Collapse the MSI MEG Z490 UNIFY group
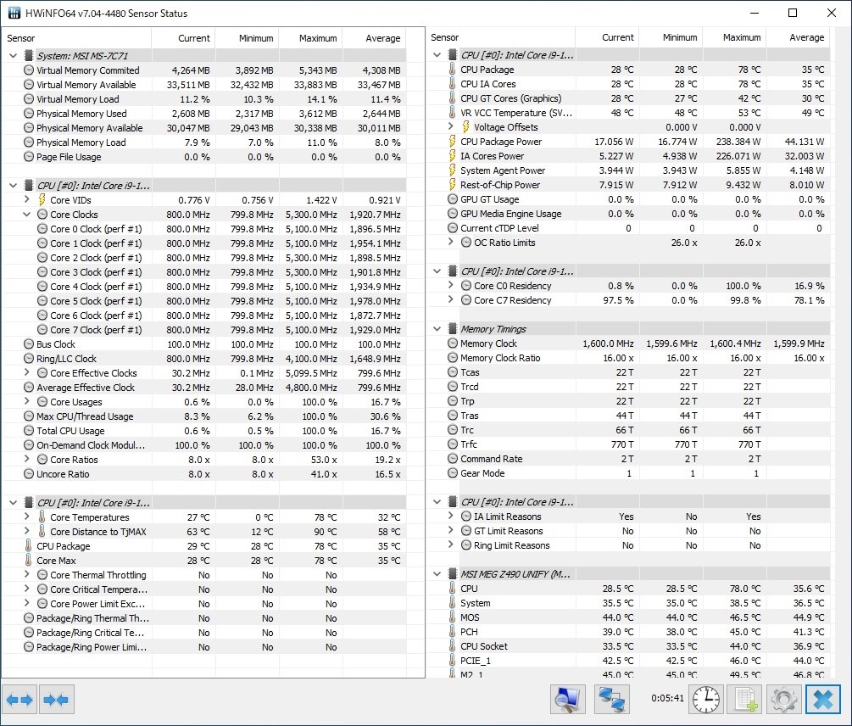The height and width of the screenshot is (726, 852). [x=437, y=574]
